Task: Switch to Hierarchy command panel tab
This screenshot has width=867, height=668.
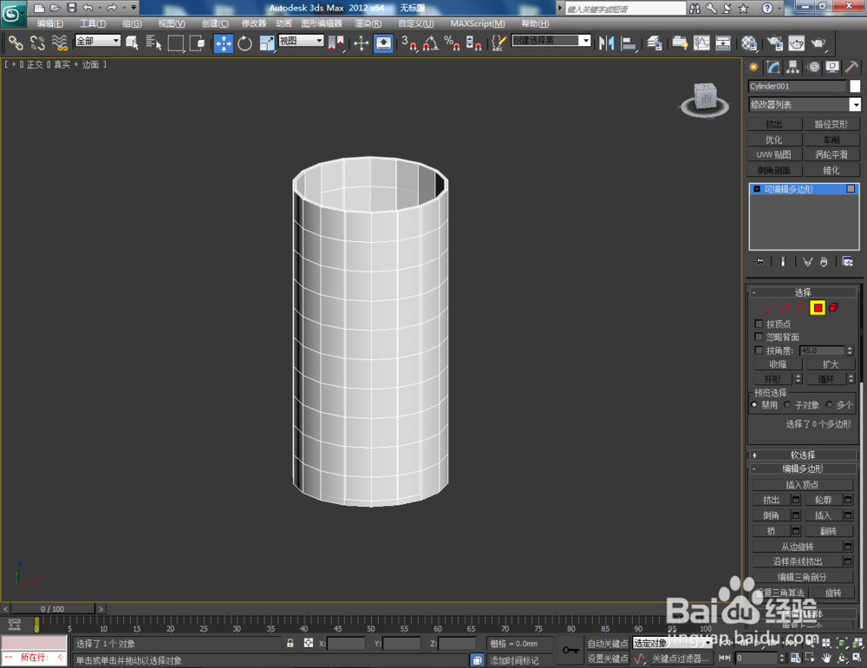Action: pos(793,68)
